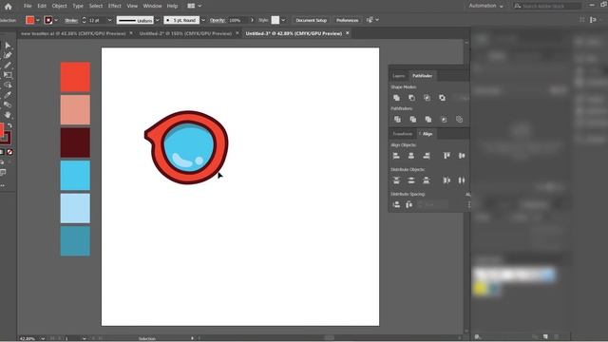Close the Untitled-3 document tab
608x342 pixels.
(x=348, y=33)
